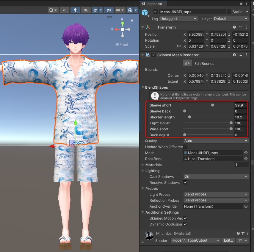The image size is (254, 252).
Task: Disable the Mens JINBEI_tops active checkbox
Action: pos(156,12)
